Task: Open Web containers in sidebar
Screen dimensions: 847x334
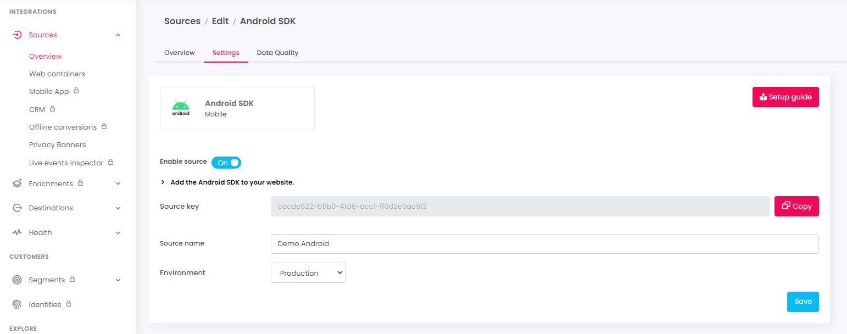Action: tap(57, 74)
